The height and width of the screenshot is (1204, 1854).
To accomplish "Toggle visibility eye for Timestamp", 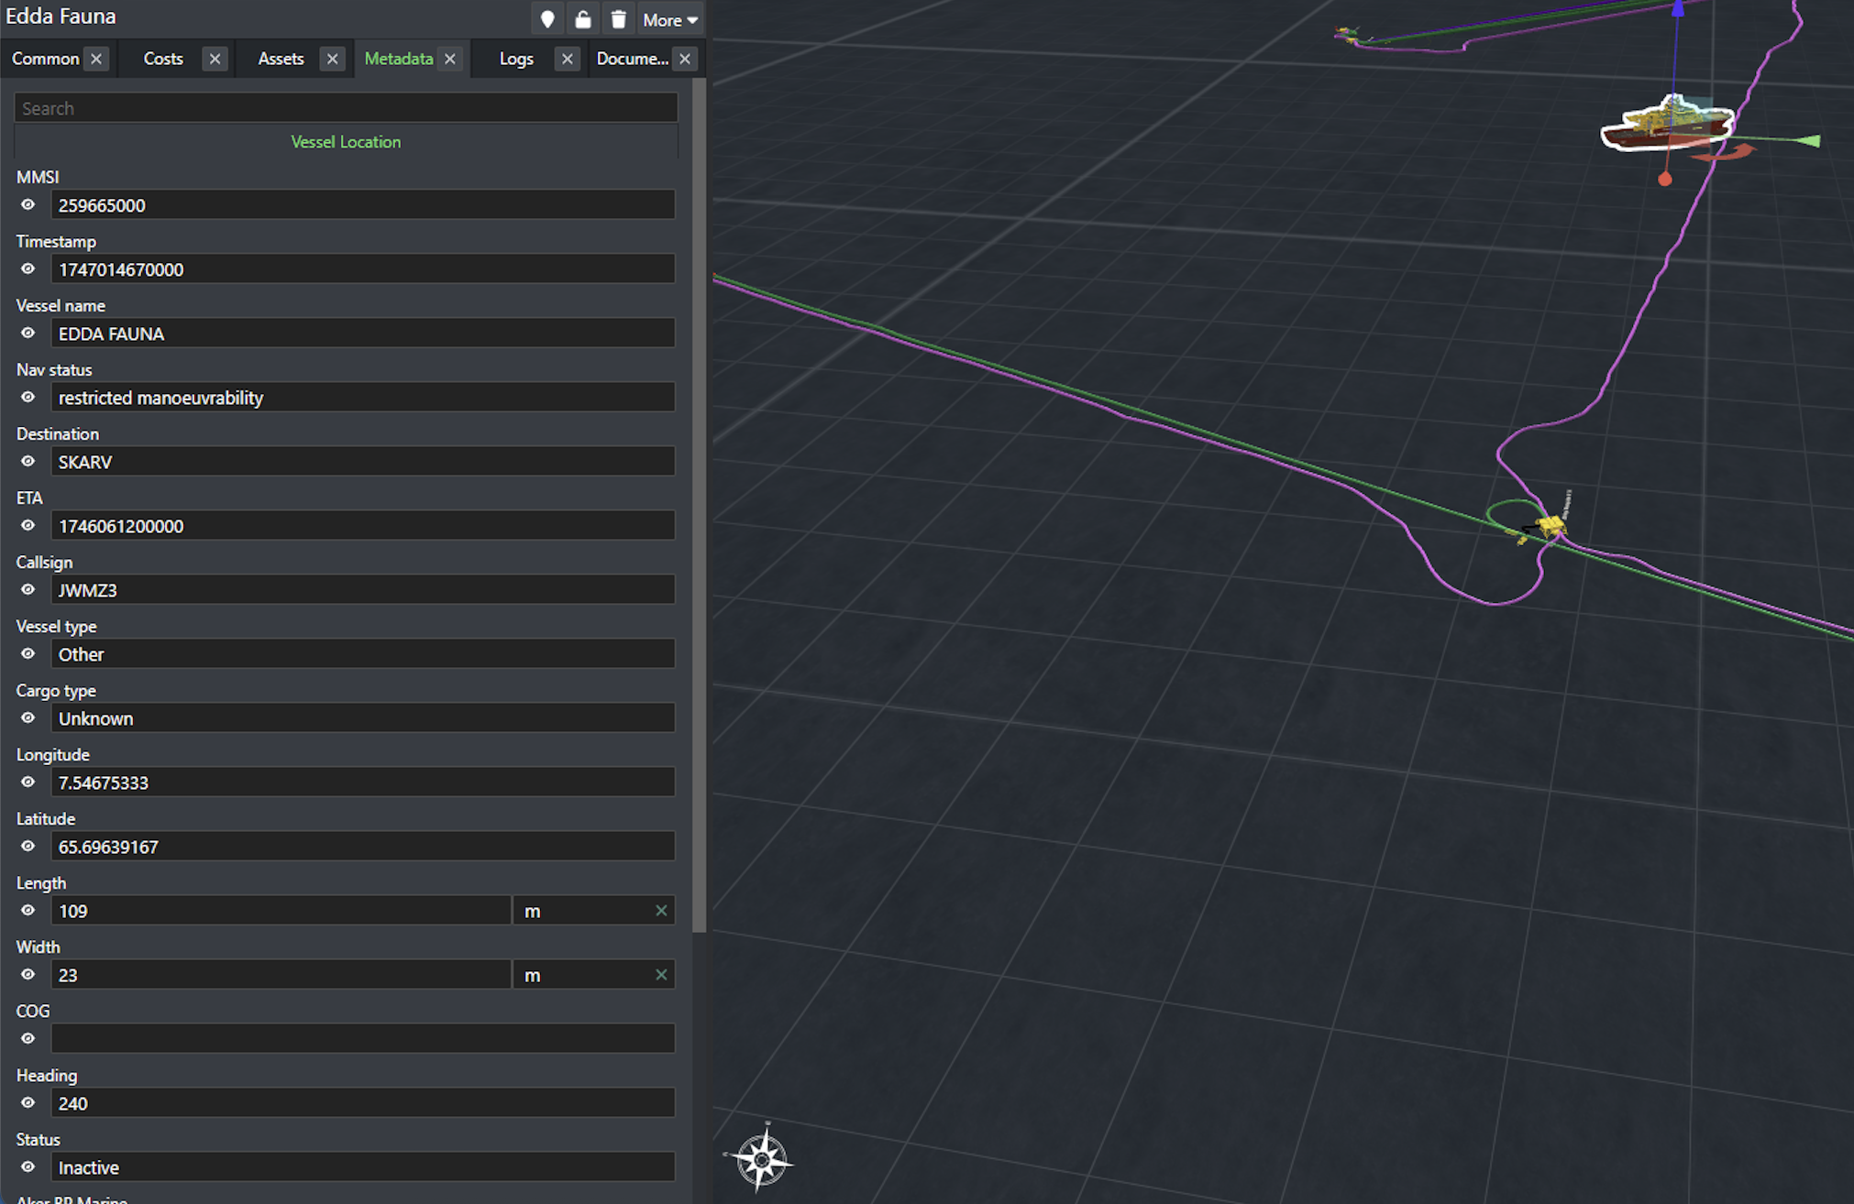I will [28, 269].
